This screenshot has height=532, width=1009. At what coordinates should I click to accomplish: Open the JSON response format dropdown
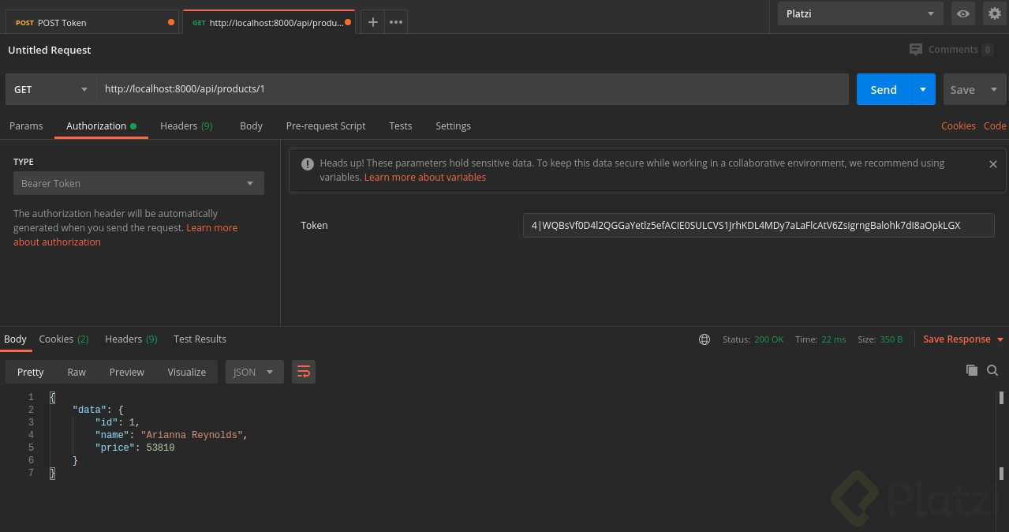click(254, 371)
